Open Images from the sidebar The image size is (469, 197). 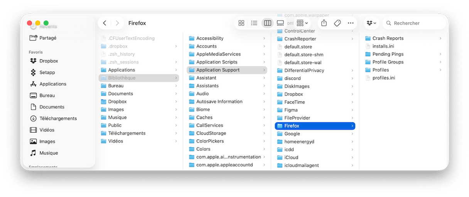(47, 141)
